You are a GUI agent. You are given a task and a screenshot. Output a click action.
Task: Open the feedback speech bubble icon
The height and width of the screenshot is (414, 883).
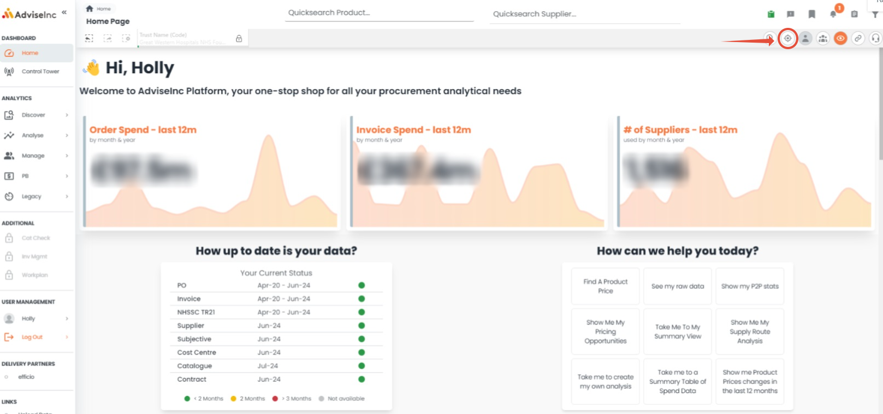point(790,14)
